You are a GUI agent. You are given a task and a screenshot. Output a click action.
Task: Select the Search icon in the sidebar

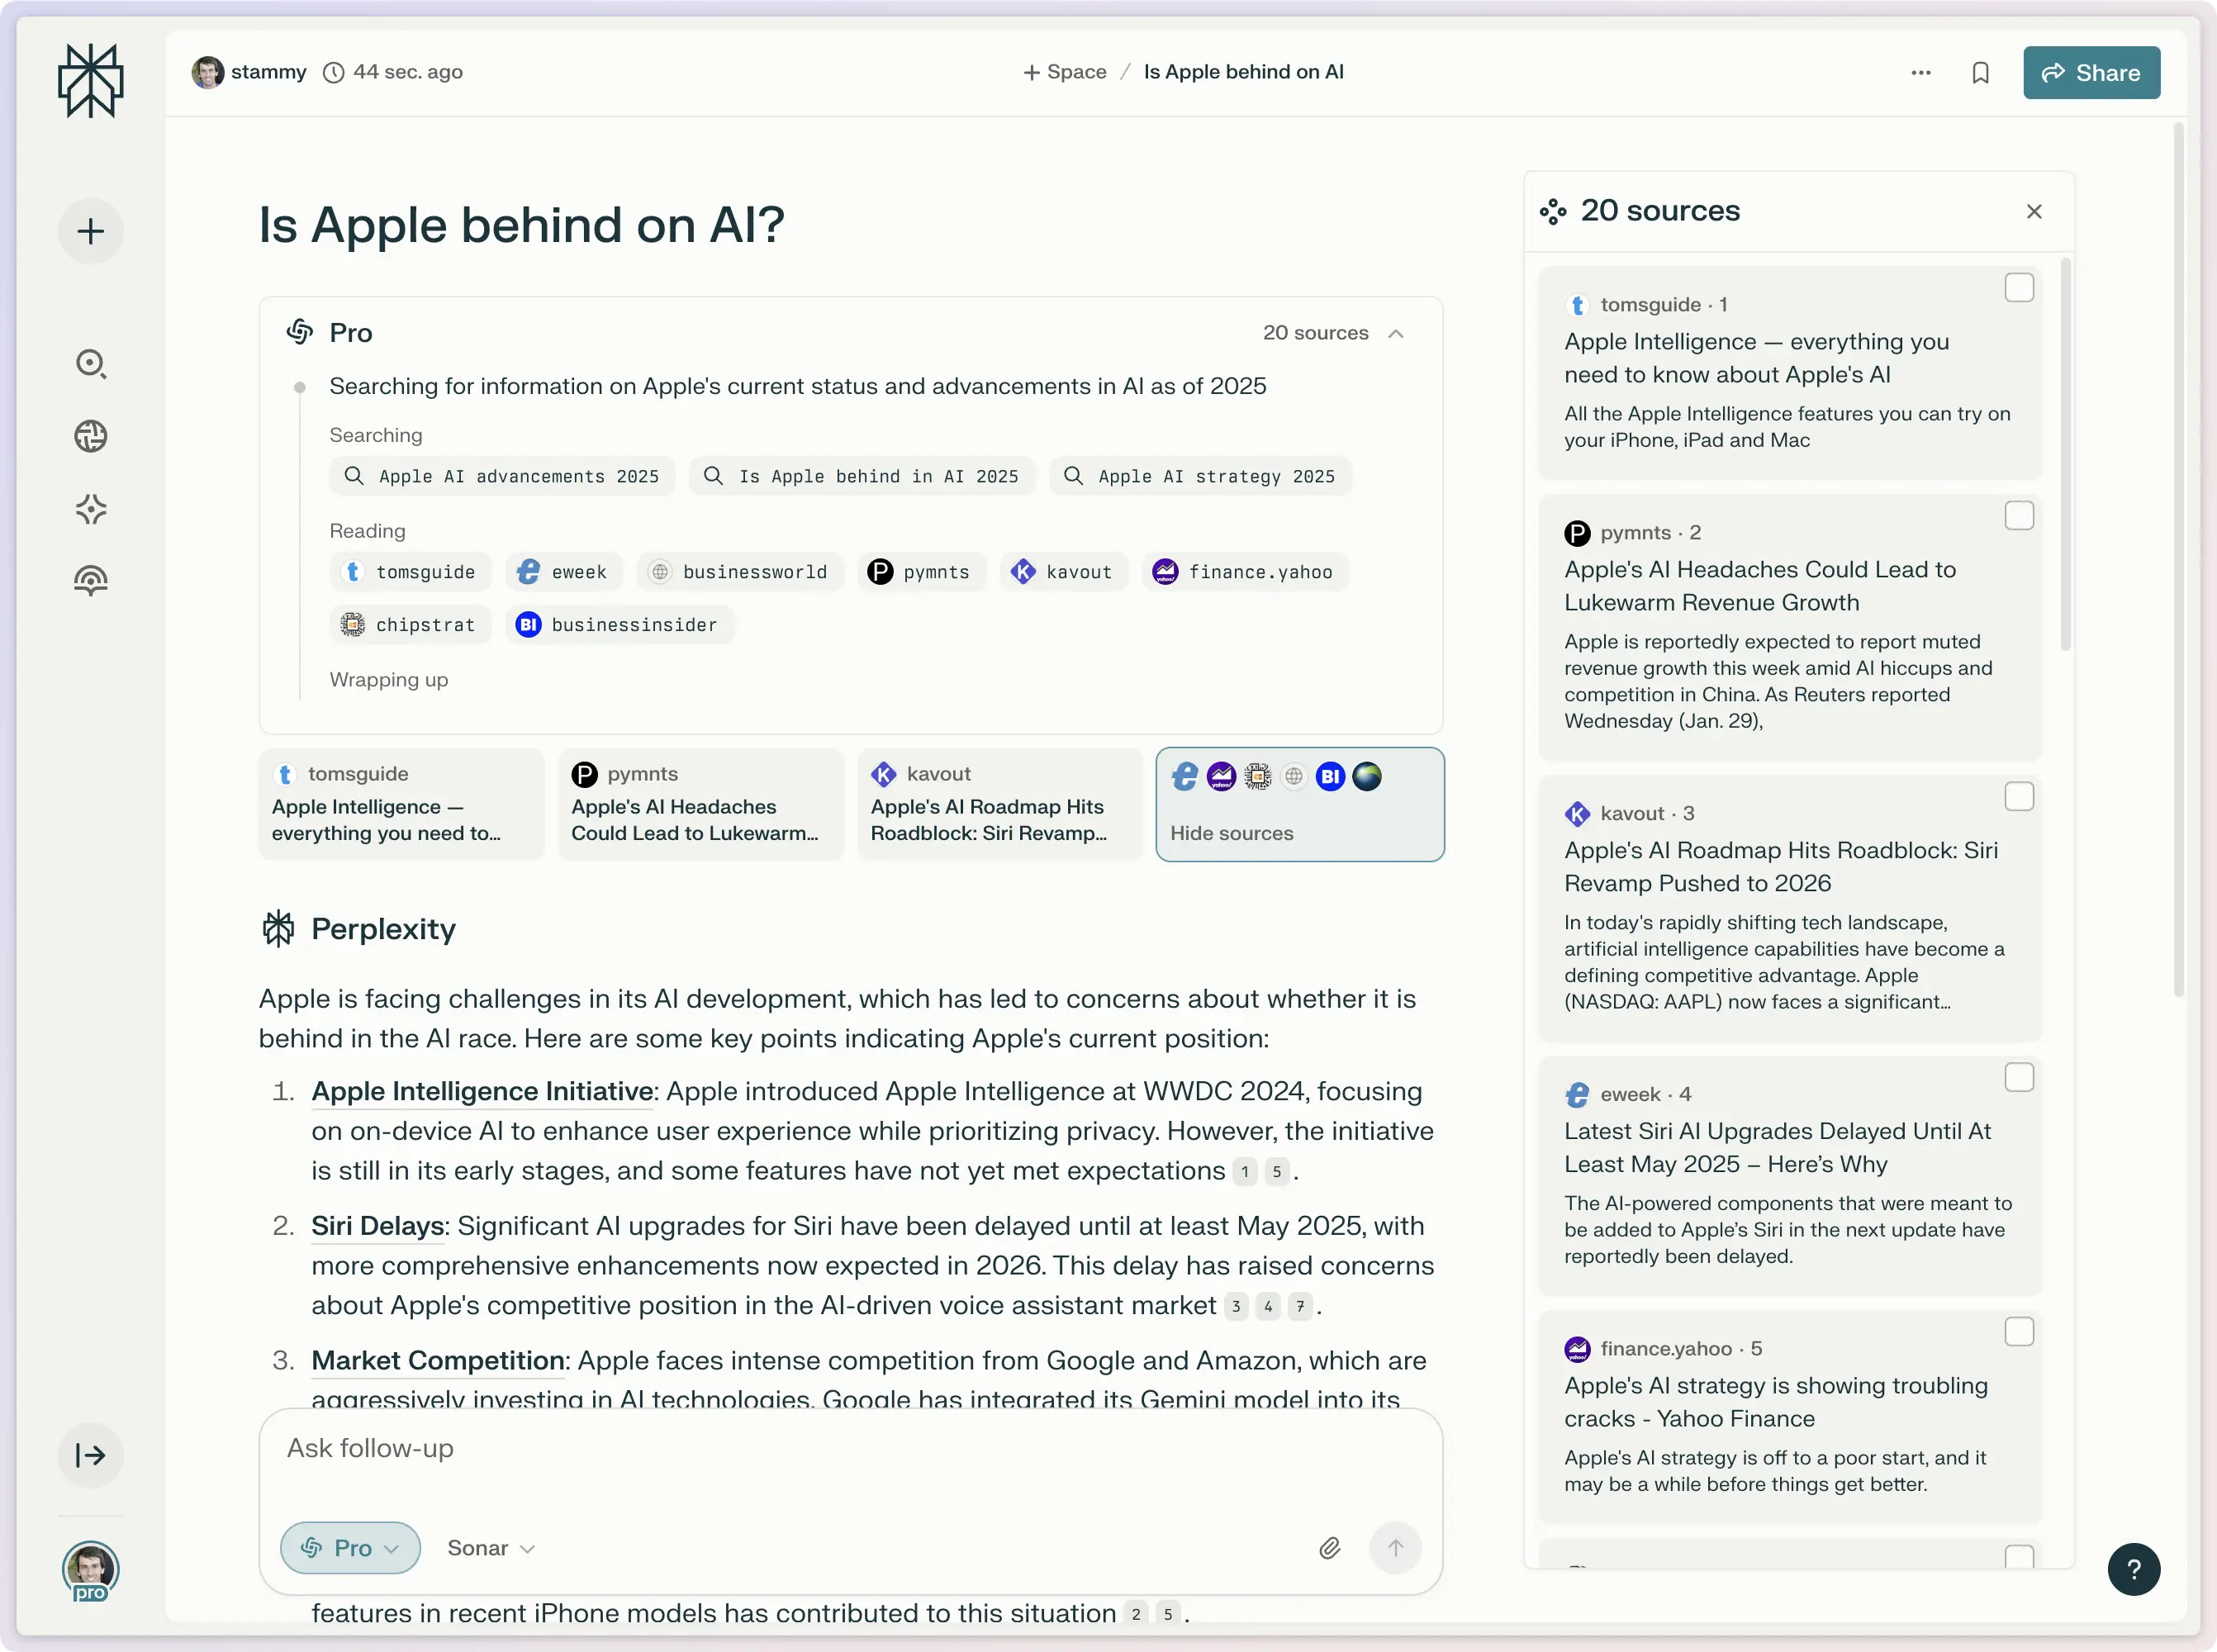90,364
